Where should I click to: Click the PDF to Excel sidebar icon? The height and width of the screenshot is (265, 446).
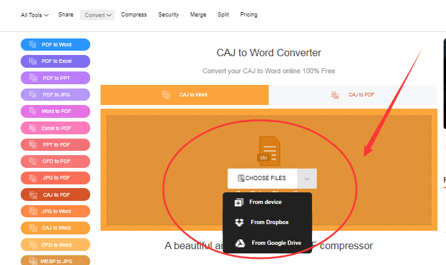click(33, 61)
